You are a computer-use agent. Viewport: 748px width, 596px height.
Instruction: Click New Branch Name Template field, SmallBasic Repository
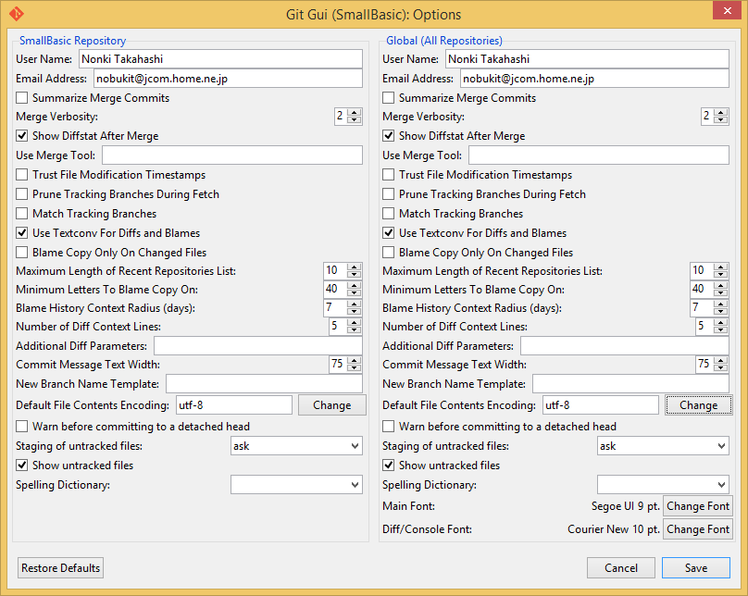264,384
